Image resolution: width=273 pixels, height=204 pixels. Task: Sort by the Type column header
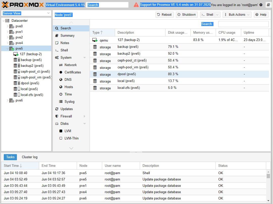coord(102,33)
